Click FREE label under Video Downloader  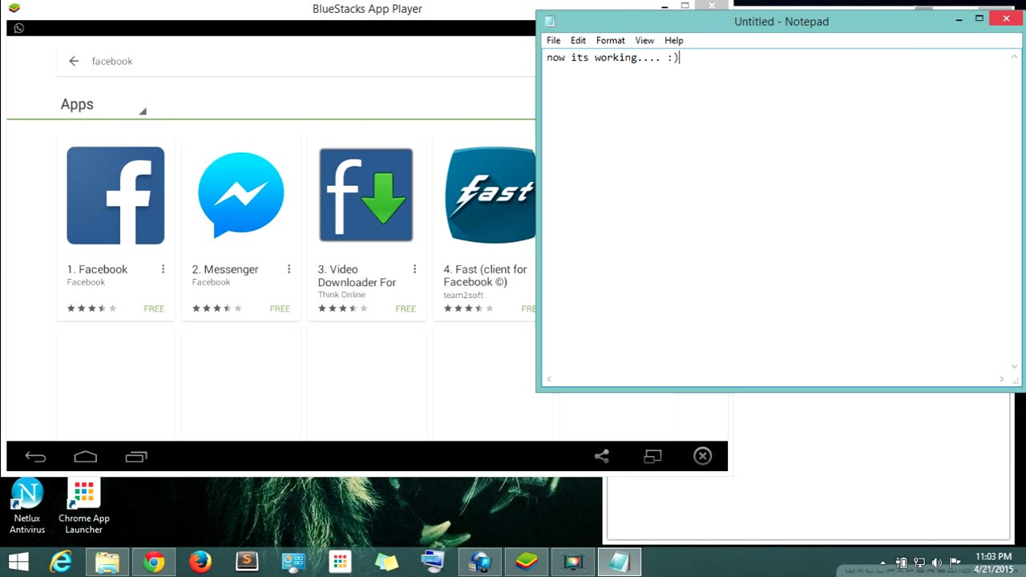[x=406, y=309]
